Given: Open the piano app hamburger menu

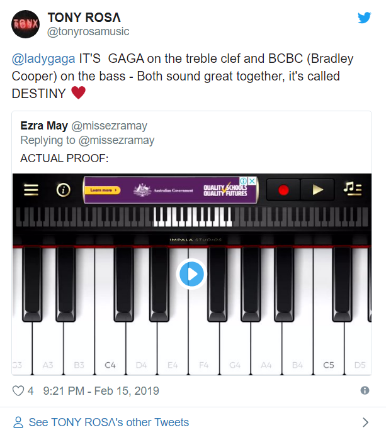Looking at the screenshot, I should [31, 190].
